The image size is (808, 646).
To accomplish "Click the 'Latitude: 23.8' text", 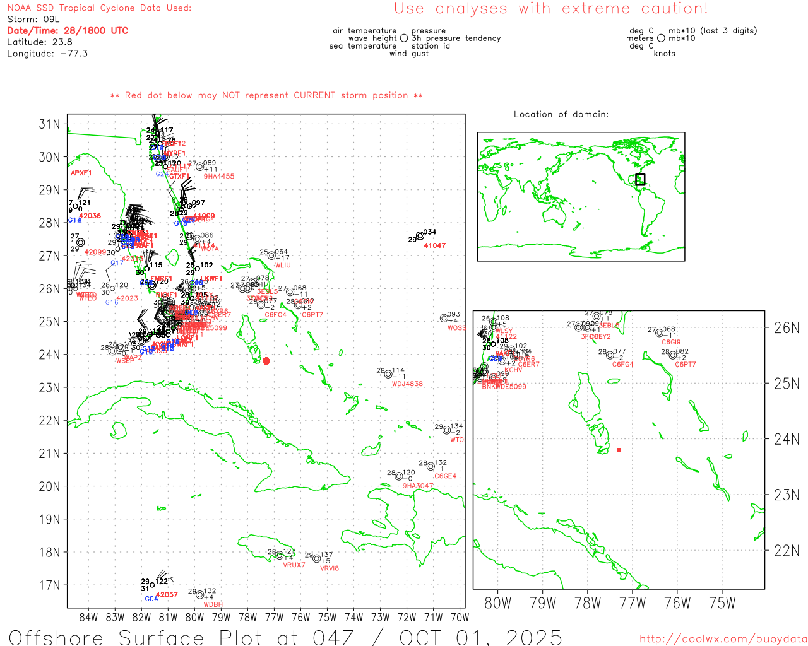I will click(40, 42).
